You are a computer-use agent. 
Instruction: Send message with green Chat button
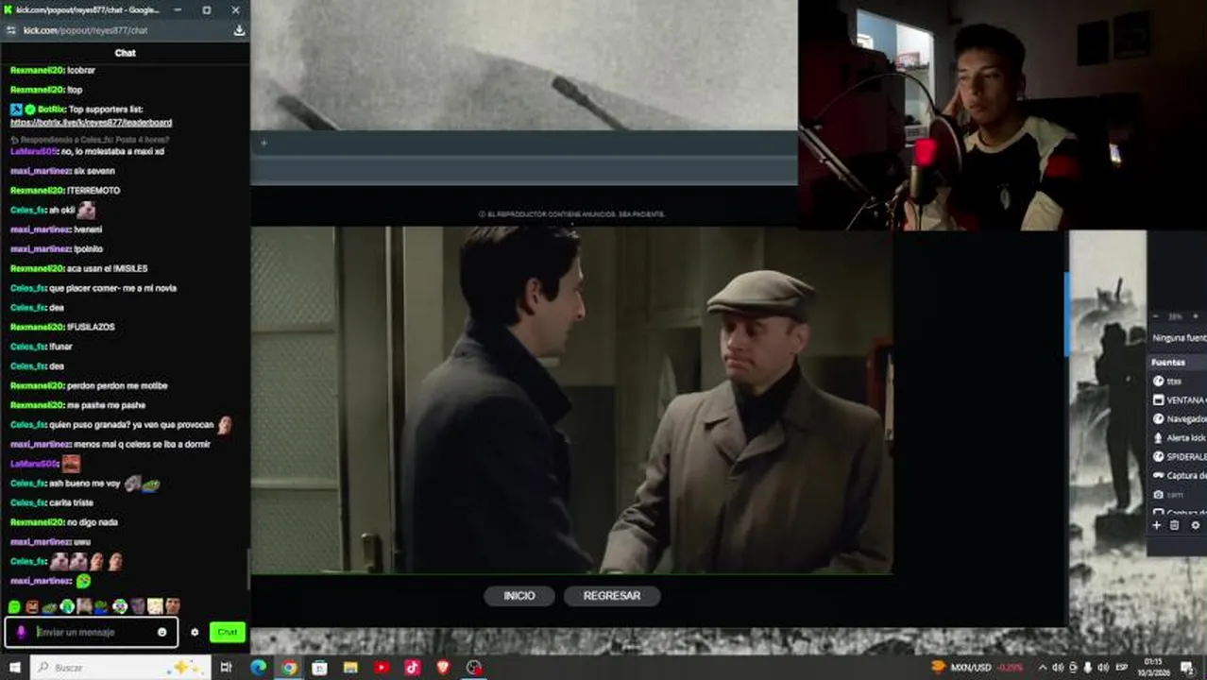pos(228,632)
